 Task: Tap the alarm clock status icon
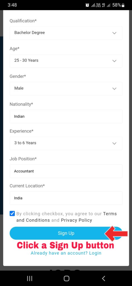click(87, 5)
